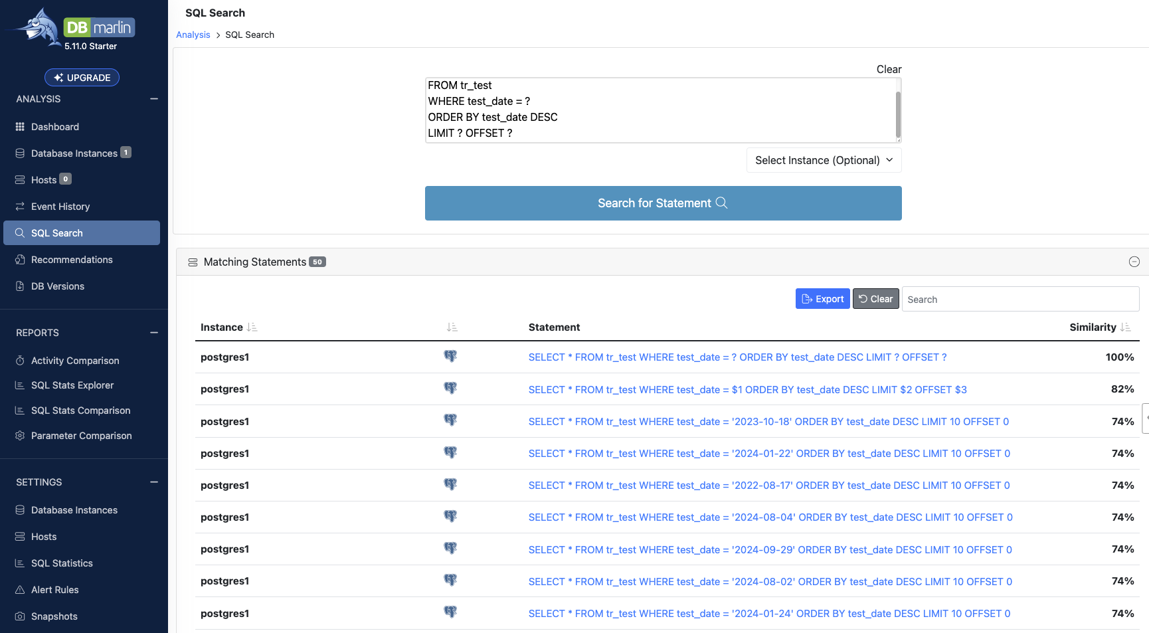
Task: Open the Select Instance dropdown
Action: click(824, 160)
